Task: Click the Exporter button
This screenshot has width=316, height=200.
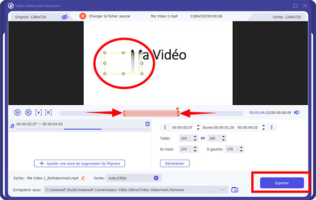Action: 282,183
